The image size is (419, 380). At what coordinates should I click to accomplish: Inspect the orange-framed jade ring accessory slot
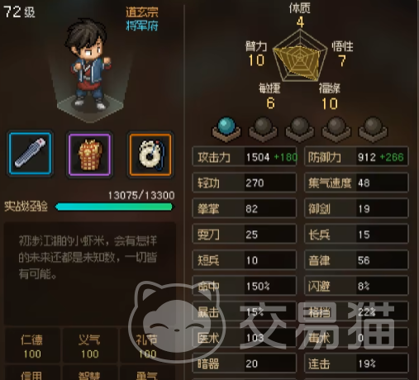(x=150, y=154)
